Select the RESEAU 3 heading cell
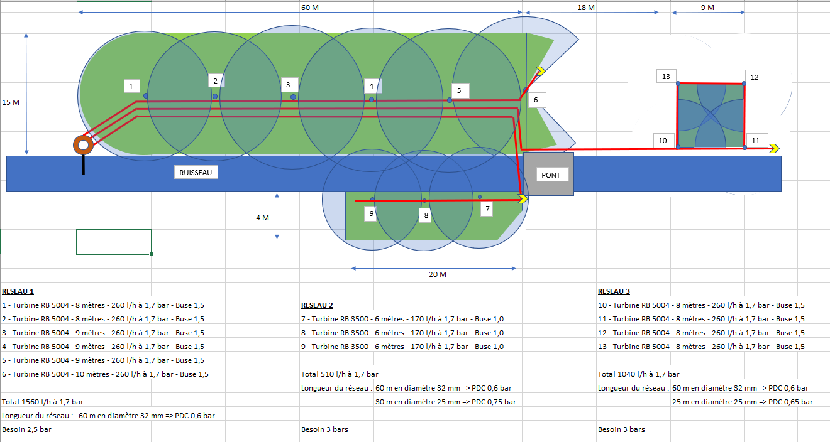Viewport: 830px width, 442px height. (614, 291)
